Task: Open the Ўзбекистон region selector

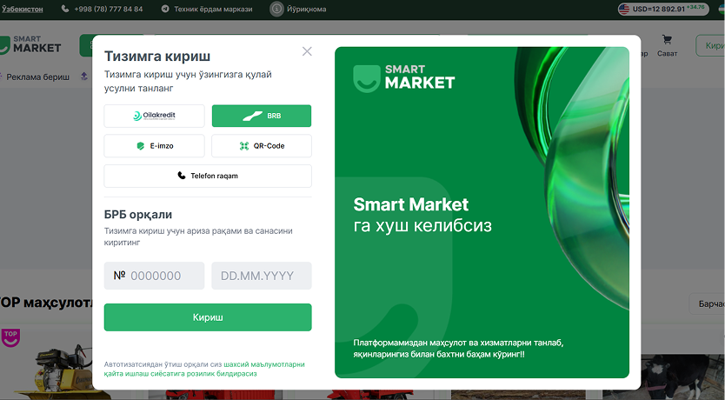Action: click(x=23, y=9)
